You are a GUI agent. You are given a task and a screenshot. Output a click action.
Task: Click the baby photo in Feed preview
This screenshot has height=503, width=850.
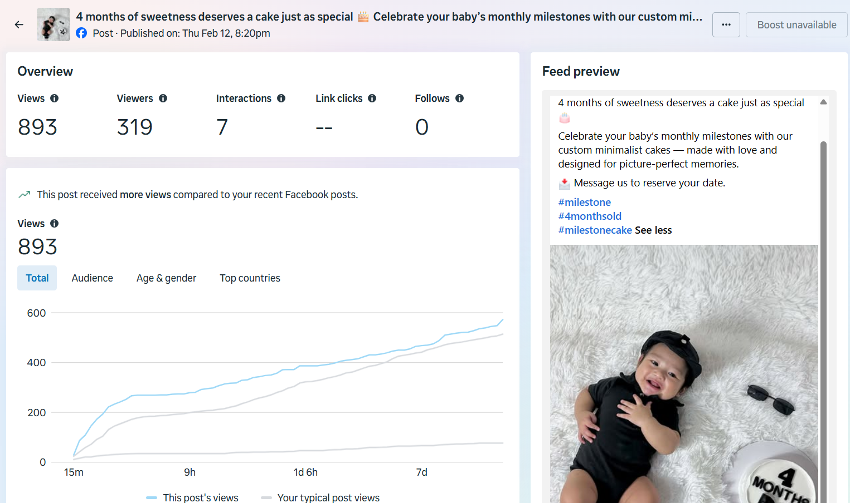pyautogui.click(x=684, y=374)
